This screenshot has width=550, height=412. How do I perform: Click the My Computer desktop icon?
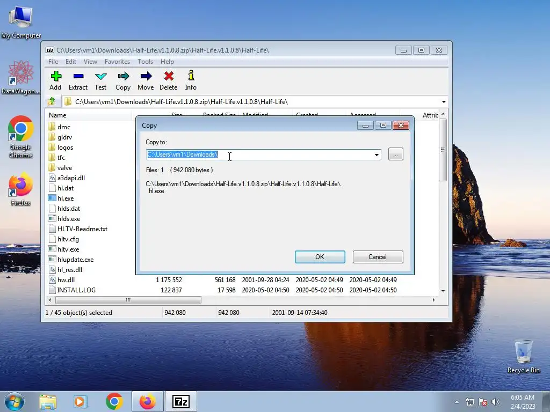click(21, 21)
